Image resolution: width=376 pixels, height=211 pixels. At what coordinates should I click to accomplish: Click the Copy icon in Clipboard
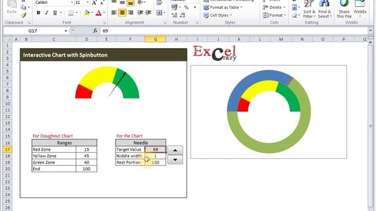pyautogui.click(x=23, y=7)
